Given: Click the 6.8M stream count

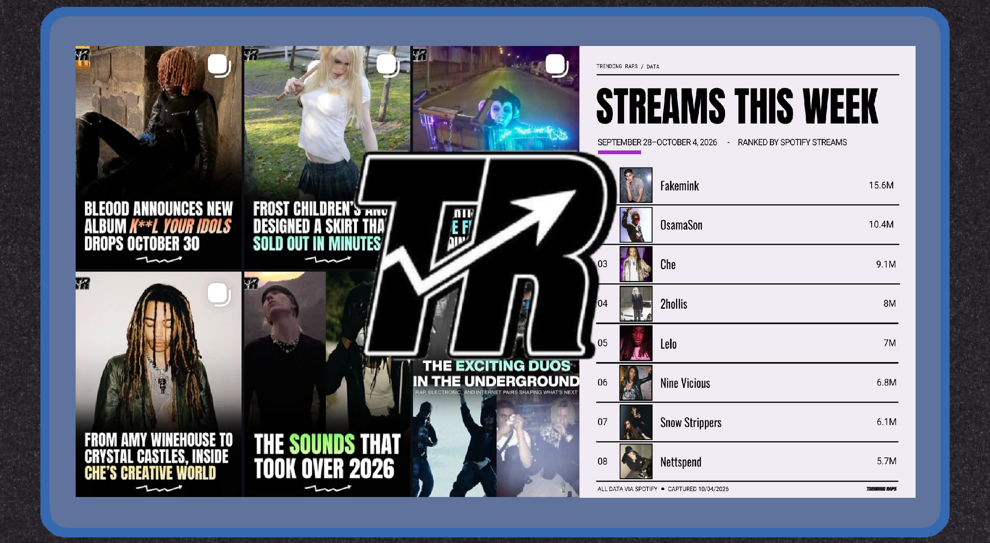Looking at the screenshot, I should point(887,382).
